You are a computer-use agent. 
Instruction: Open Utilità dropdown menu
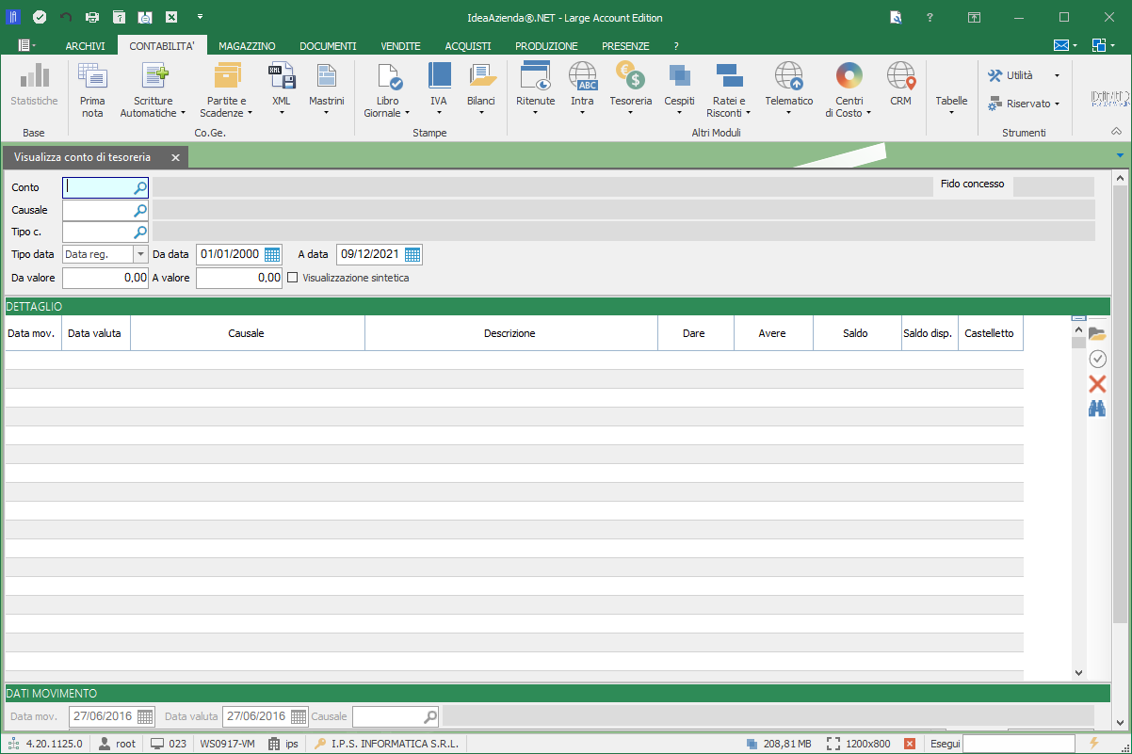(1025, 75)
